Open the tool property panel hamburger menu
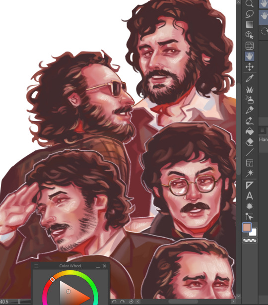The image size is (268, 305). click(262, 130)
